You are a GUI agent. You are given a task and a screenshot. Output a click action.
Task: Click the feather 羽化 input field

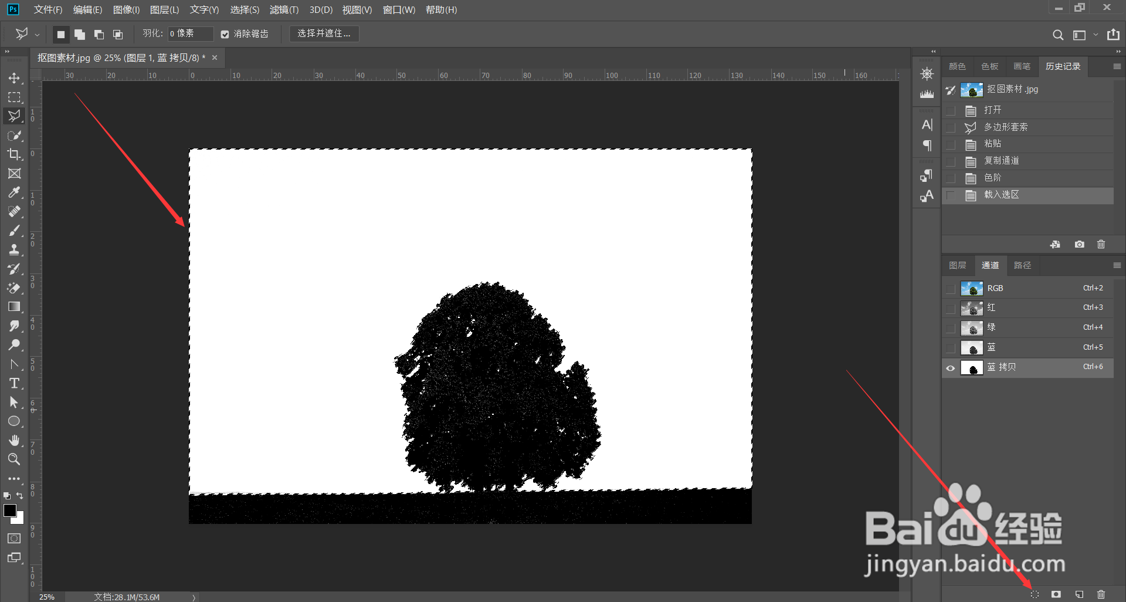click(191, 34)
